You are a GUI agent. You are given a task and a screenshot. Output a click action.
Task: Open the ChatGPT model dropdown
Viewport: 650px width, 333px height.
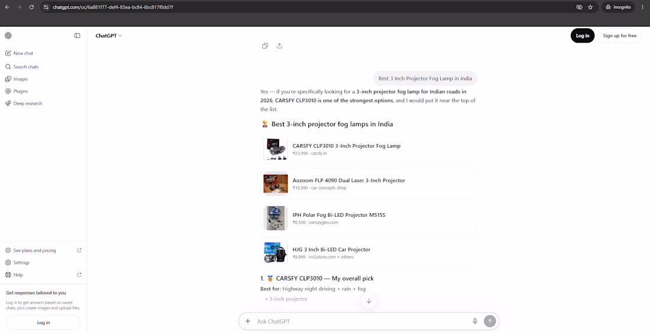(109, 35)
